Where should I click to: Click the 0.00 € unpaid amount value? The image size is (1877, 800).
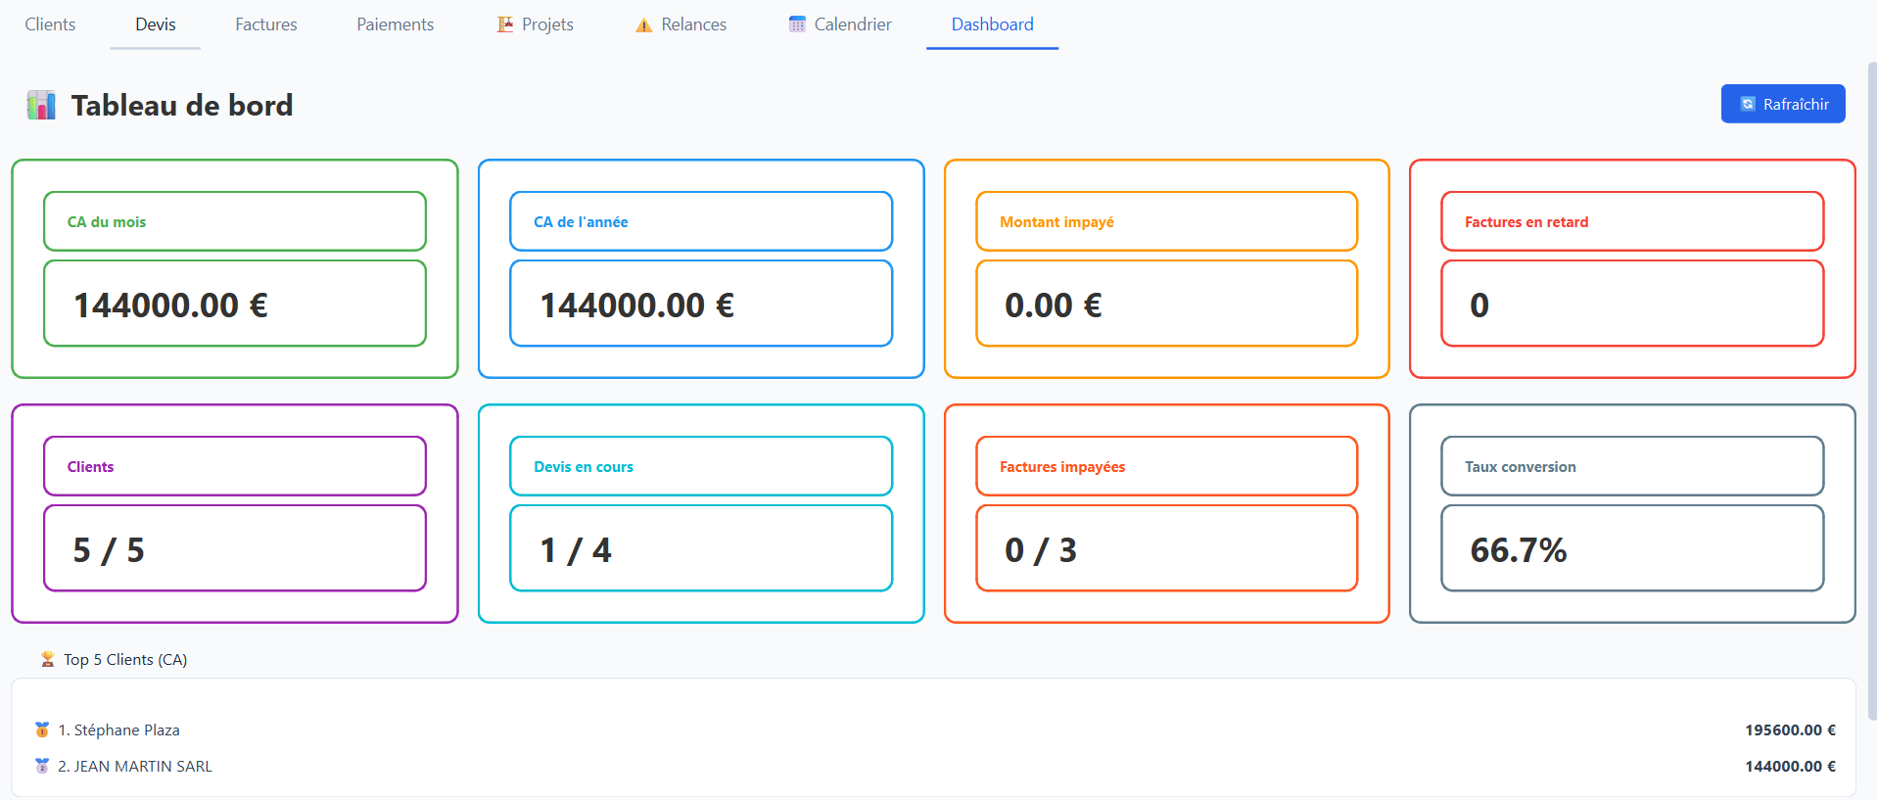[x=1054, y=306]
